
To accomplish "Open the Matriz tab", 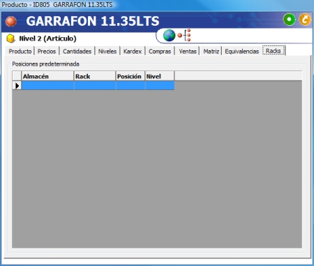I will [x=211, y=51].
